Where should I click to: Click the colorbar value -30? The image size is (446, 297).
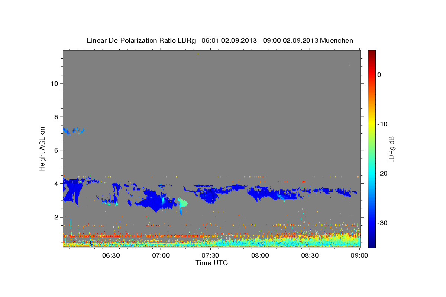pos(383,223)
